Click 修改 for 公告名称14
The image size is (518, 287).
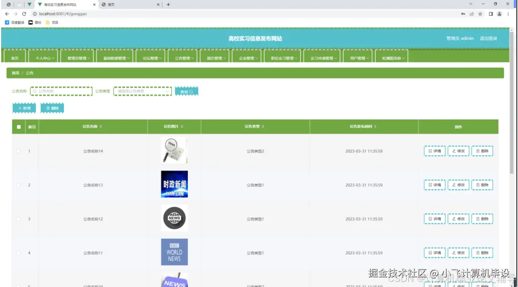(x=458, y=151)
